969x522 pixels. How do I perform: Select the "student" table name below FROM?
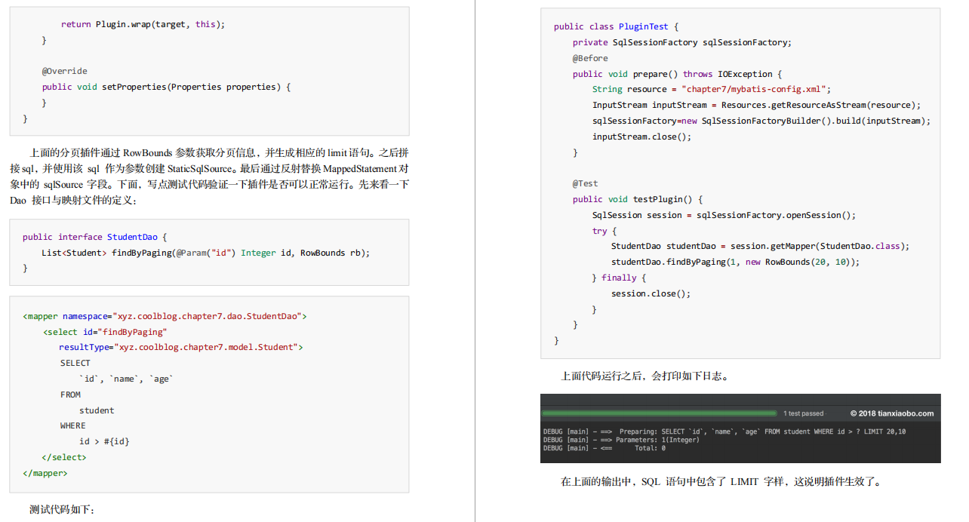coord(97,410)
